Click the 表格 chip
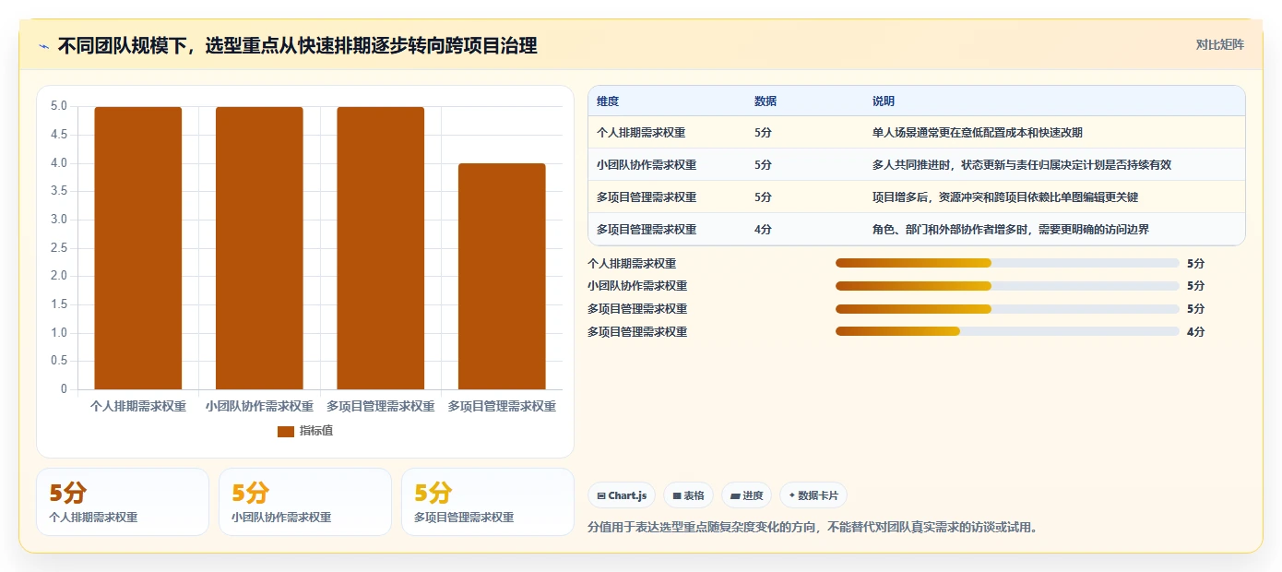 [688, 495]
